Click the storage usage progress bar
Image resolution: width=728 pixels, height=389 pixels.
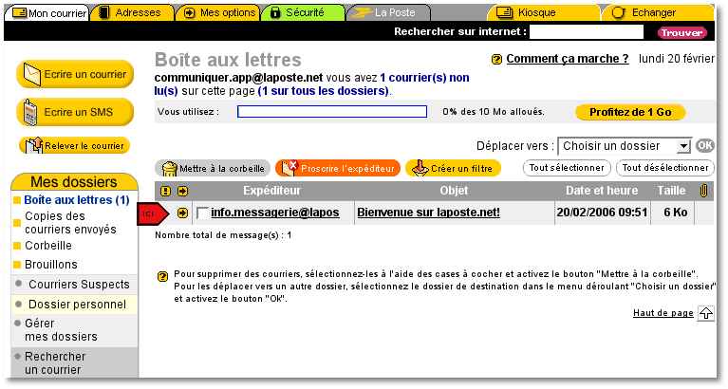332,111
